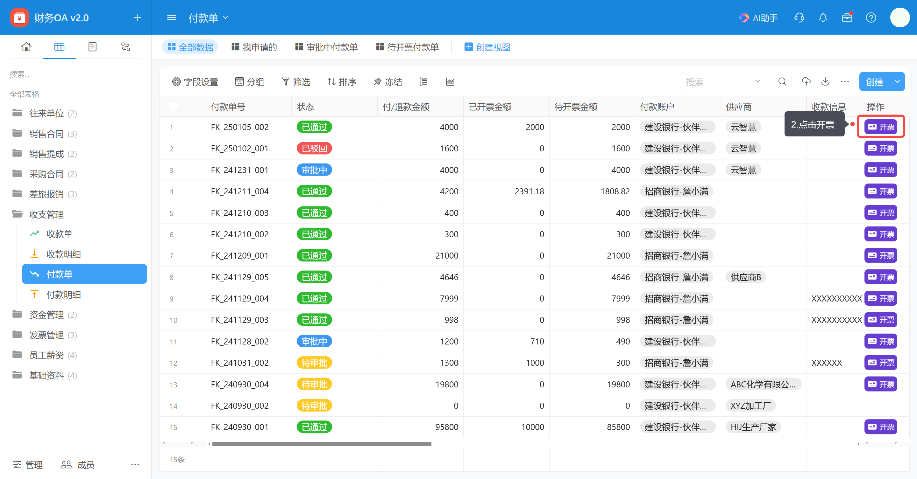
Task: Open 收款明细 in the sidebar
Action: tap(63, 254)
